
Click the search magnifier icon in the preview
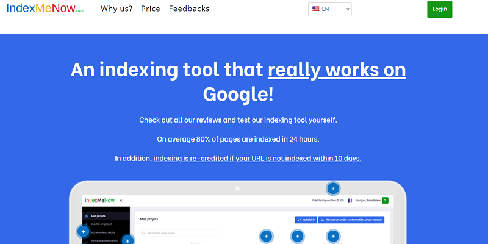pos(144,233)
